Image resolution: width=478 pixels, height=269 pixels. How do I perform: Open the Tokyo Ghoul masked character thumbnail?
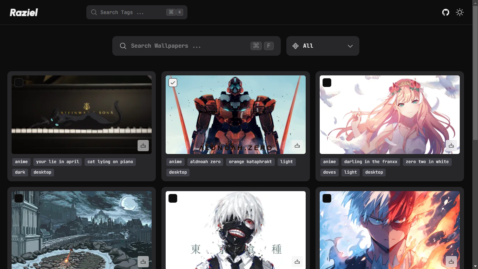(235, 230)
